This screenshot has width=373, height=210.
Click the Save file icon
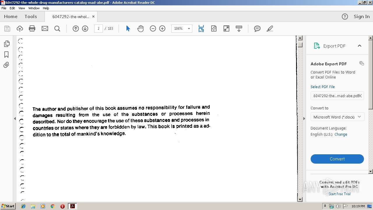tap(7, 29)
